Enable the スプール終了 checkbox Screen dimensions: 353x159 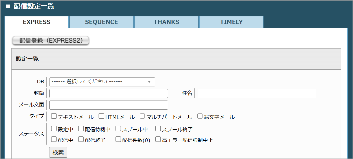point(158,129)
